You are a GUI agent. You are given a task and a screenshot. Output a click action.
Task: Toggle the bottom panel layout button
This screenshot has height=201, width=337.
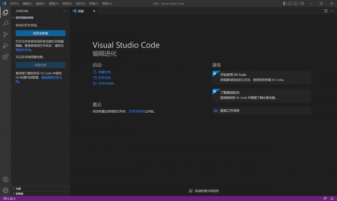[x=291, y=3]
